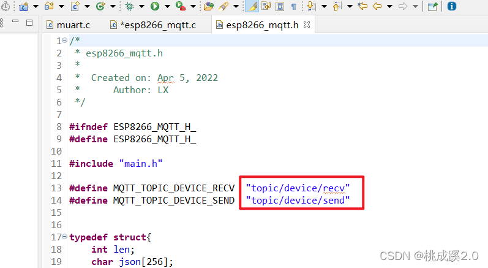Open the Back history dropdown arrow
The height and width of the screenshot is (268, 488).
(389, 6)
